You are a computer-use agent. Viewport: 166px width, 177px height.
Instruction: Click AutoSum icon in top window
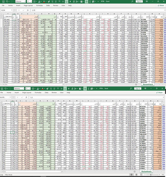(x=90, y=1)
